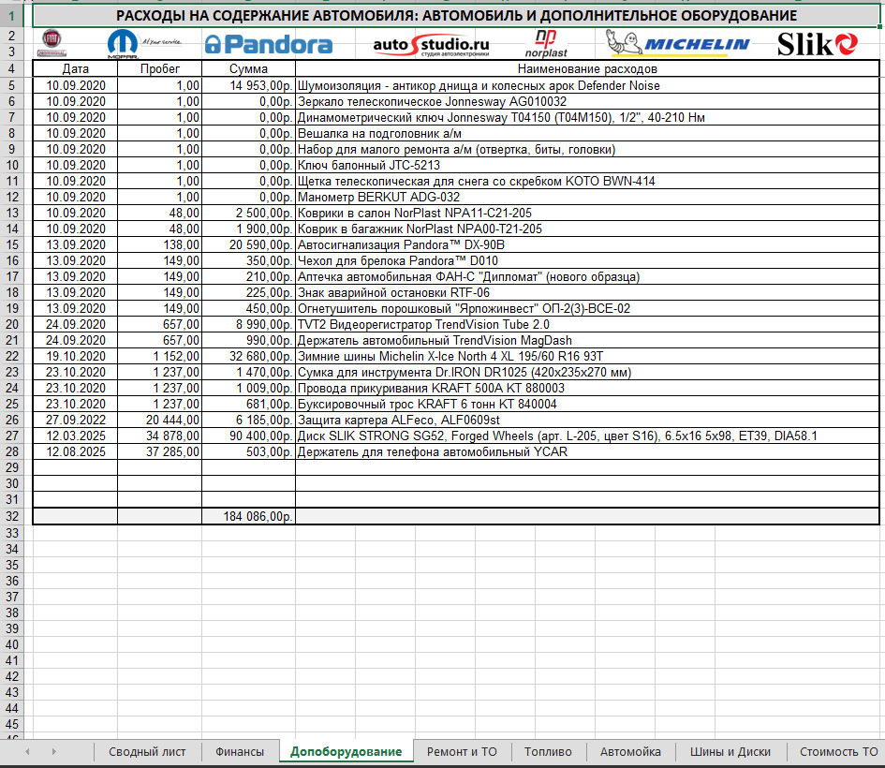Select the autostudio.ru logo image
Image resolution: width=885 pixels, height=768 pixels.
click(x=431, y=45)
